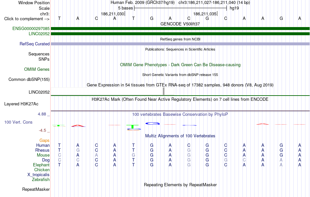
Task: Click the 4.88 PhyloP upper scale value
Action: coord(42,114)
